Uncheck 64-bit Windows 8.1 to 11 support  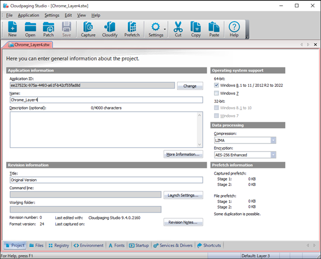coord(216,85)
